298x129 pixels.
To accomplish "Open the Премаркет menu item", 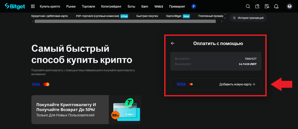I will 177,6.
